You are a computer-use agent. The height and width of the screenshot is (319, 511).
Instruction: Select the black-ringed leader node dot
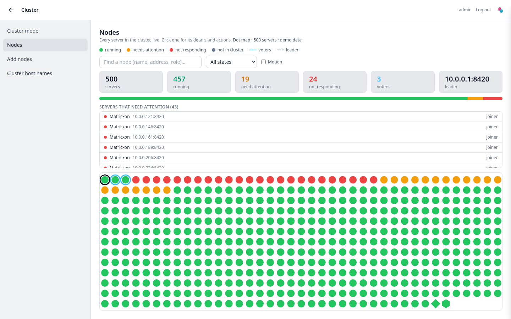tap(105, 180)
